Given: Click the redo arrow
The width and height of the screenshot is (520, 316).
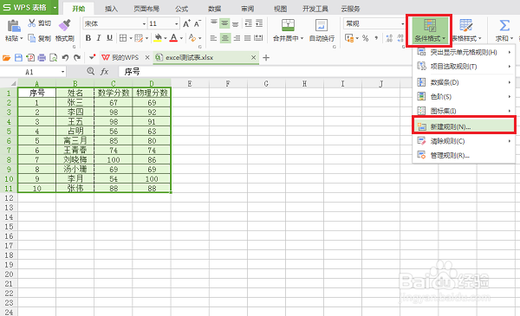Looking at the screenshot, I should pos(77,58).
